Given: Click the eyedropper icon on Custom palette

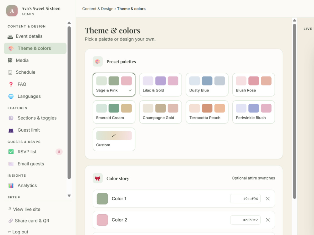Looking at the screenshot, I should pos(114,135).
